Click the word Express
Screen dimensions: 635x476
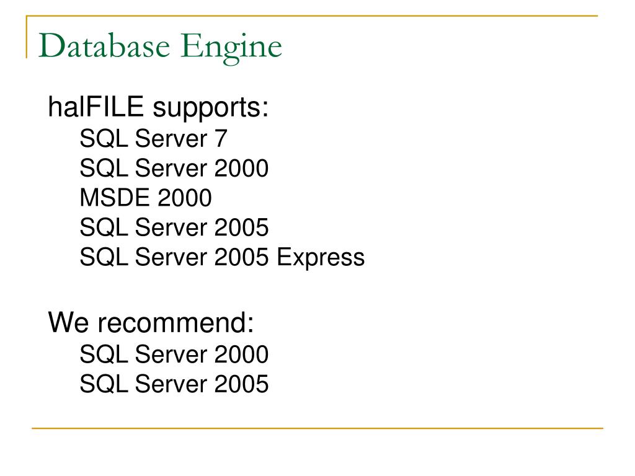(x=321, y=257)
